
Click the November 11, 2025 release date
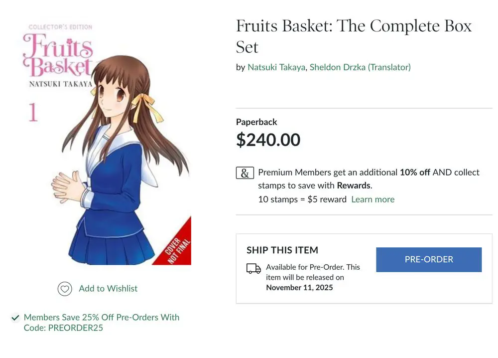299,288
